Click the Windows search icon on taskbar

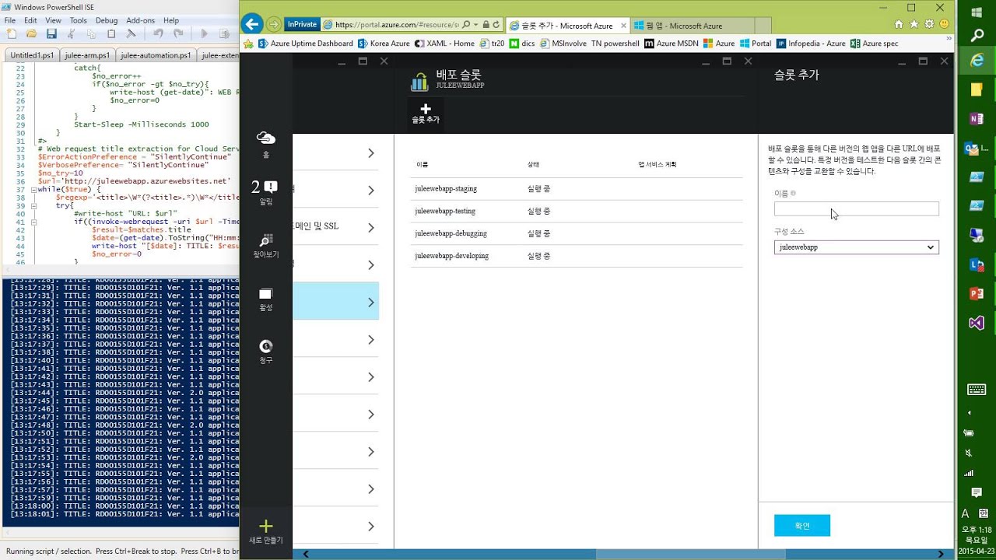977,36
